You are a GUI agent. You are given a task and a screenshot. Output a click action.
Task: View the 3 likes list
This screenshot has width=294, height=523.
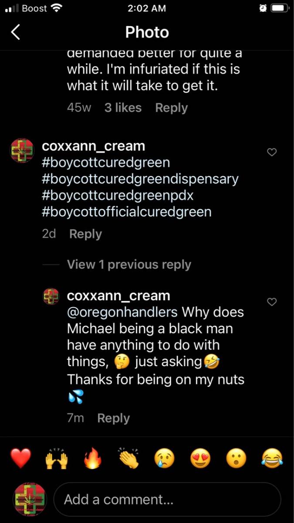(x=123, y=108)
